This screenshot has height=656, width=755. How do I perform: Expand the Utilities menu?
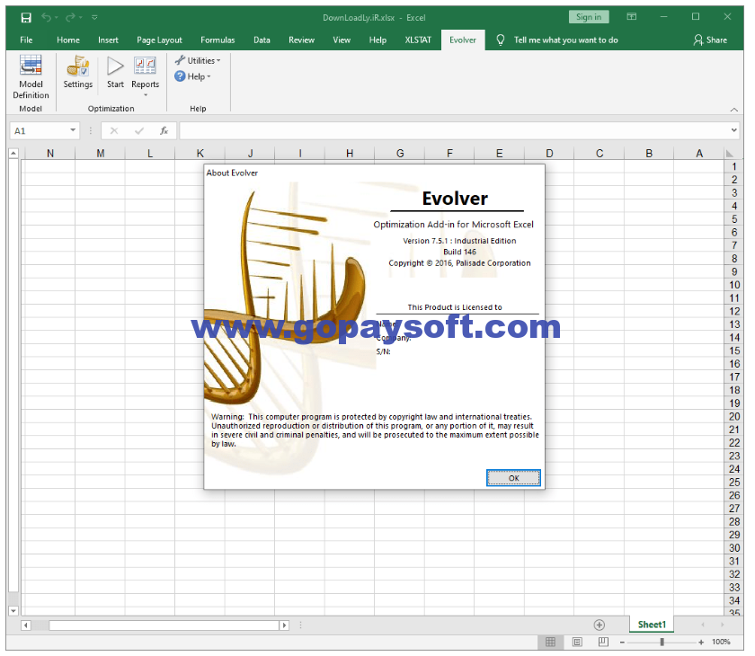pyautogui.click(x=198, y=60)
